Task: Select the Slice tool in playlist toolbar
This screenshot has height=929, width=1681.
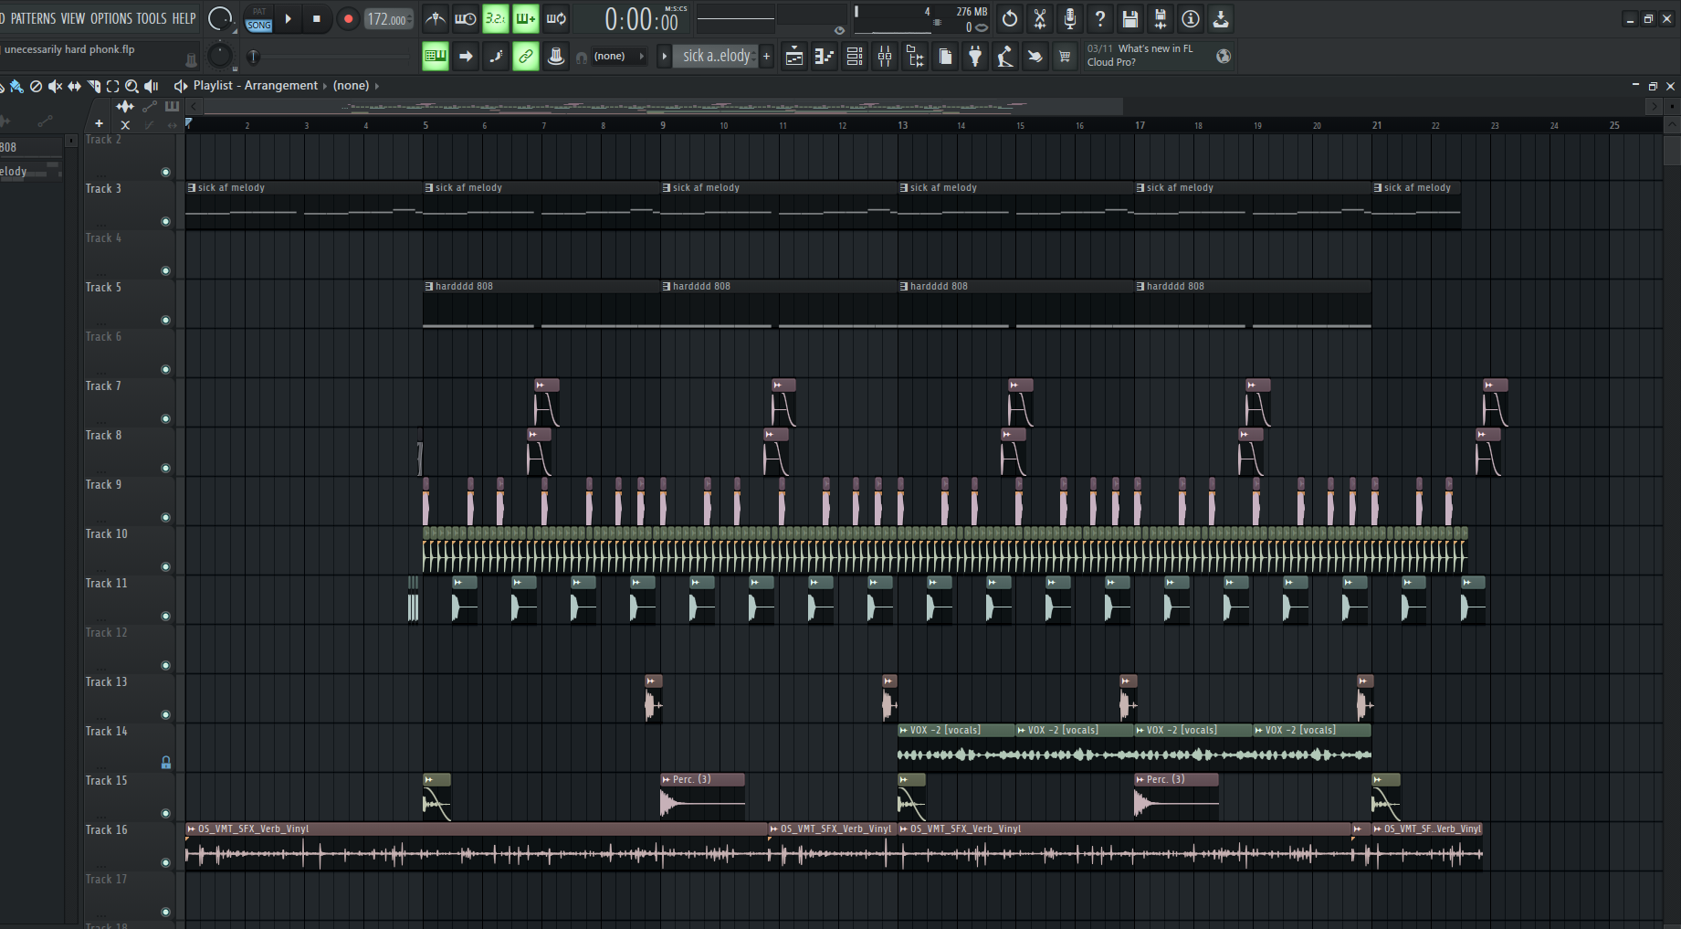Action: click(x=93, y=86)
